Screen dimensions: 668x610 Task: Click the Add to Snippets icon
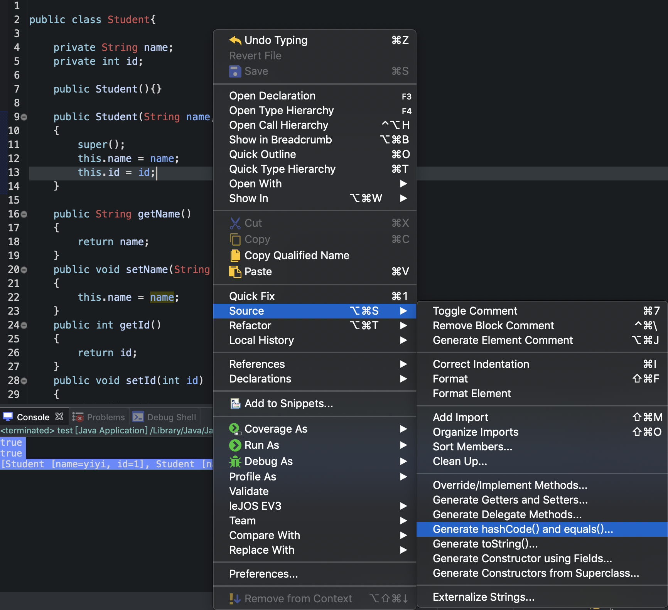236,403
